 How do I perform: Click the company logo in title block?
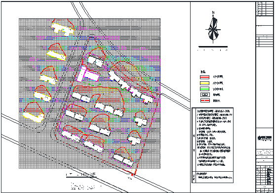click(x=265, y=138)
